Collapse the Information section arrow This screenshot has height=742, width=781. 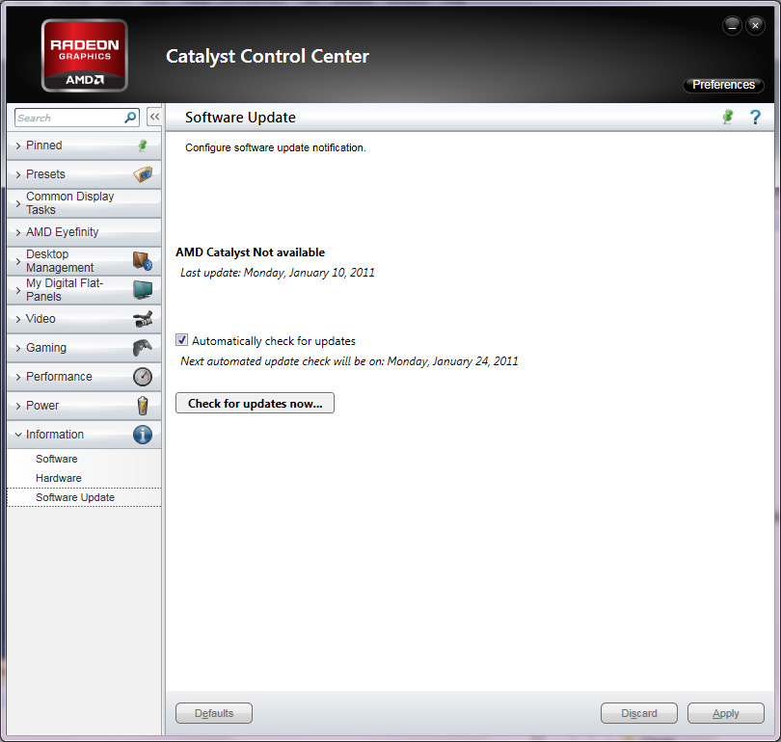coord(18,435)
